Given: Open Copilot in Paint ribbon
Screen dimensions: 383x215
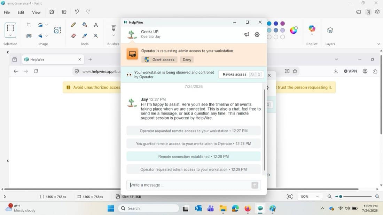Looking at the screenshot, I should 312,29.
